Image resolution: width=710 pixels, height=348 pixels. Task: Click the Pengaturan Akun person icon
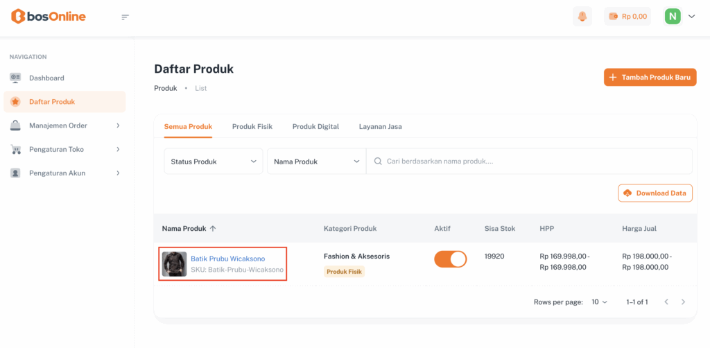15,173
